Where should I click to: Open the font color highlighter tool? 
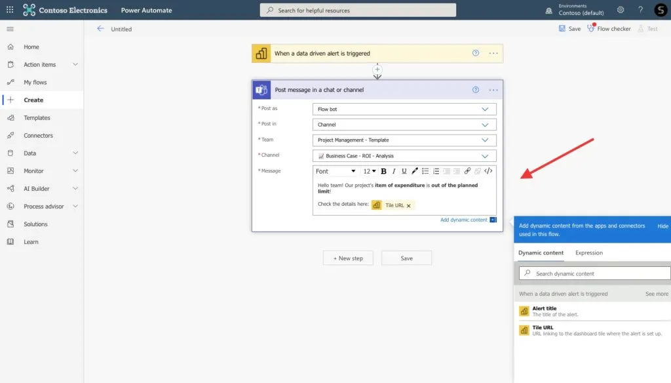(414, 171)
